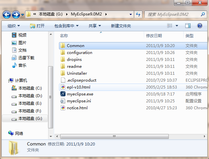Click the search MyEclipse9.0M2 field
This screenshot has height=159, width=209.
pyautogui.click(x=173, y=14)
